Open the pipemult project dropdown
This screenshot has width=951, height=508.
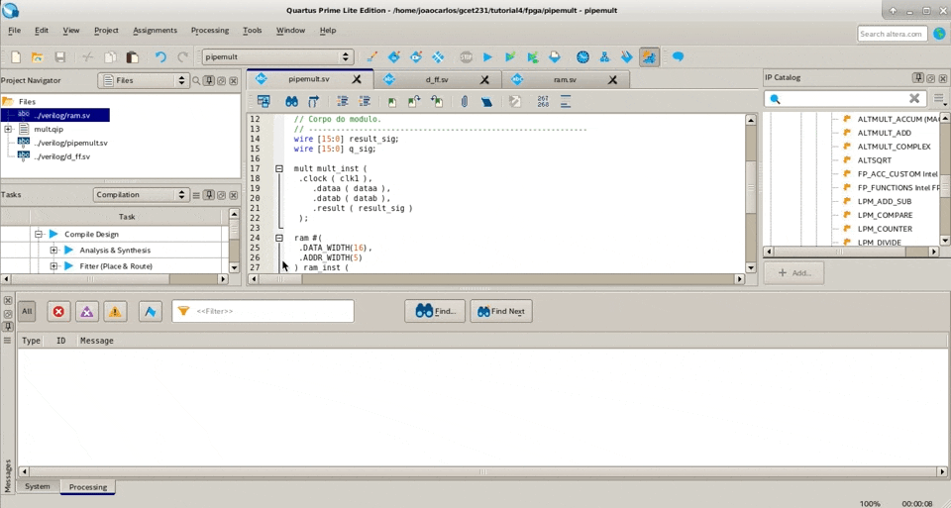coord(277,57)
